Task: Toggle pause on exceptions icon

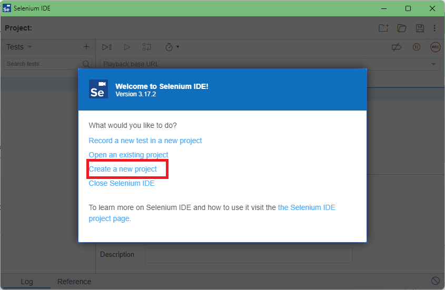Action: coord(417,47)
